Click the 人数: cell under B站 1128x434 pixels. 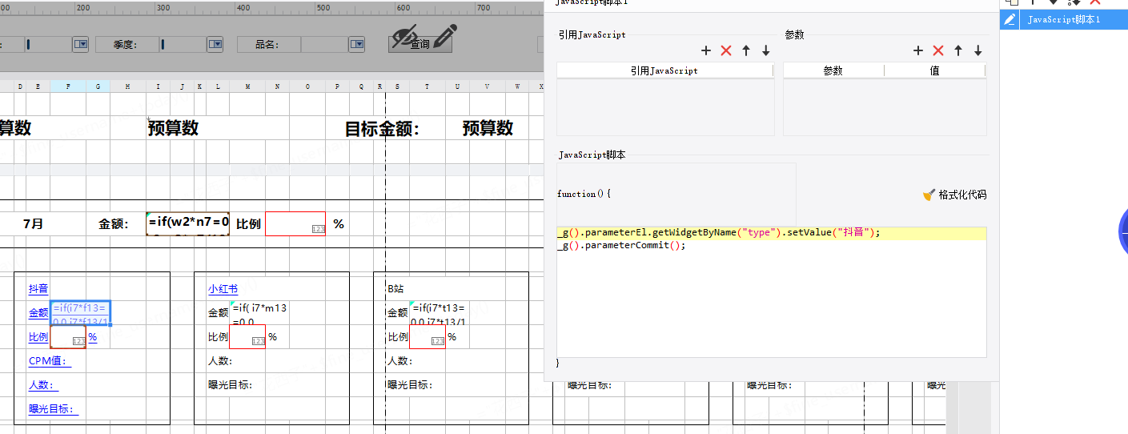click(x=399, y=361)
